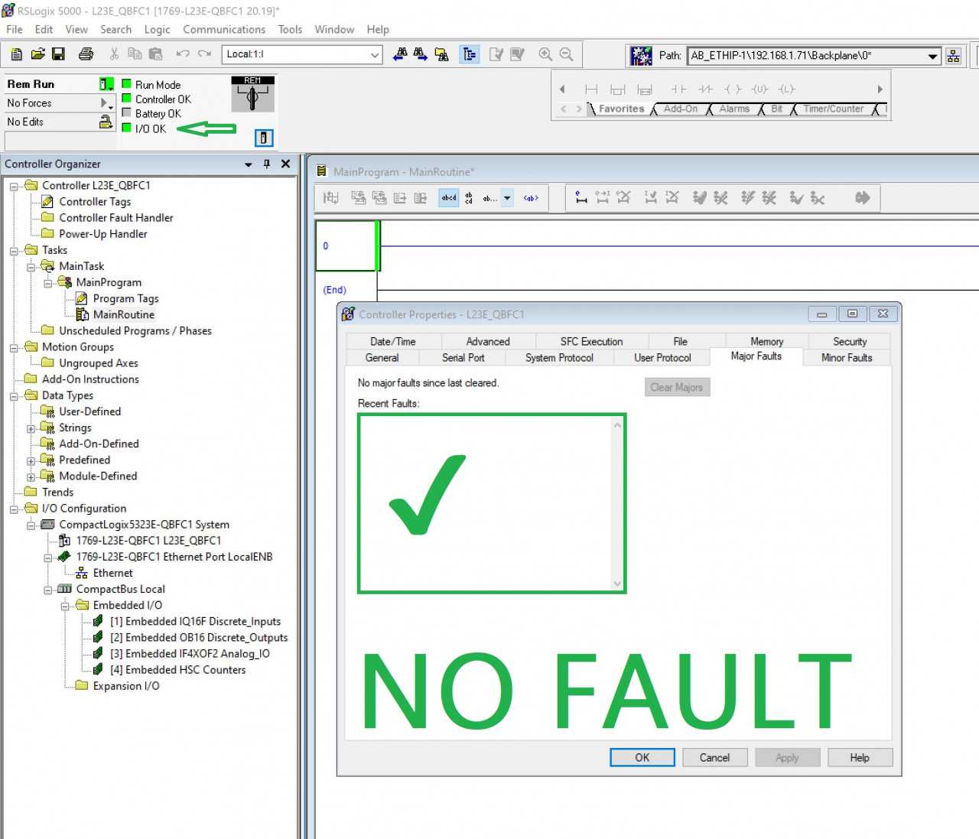Collapse the Tasks tree node

(x=14, y=251)
